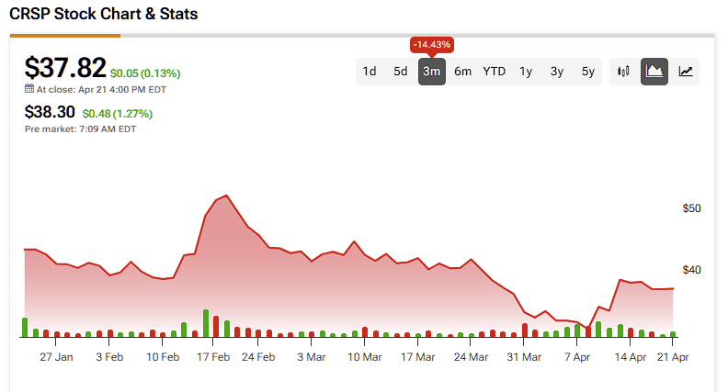
Task: Click the -14.43% change badge
Action: [432, 45]
